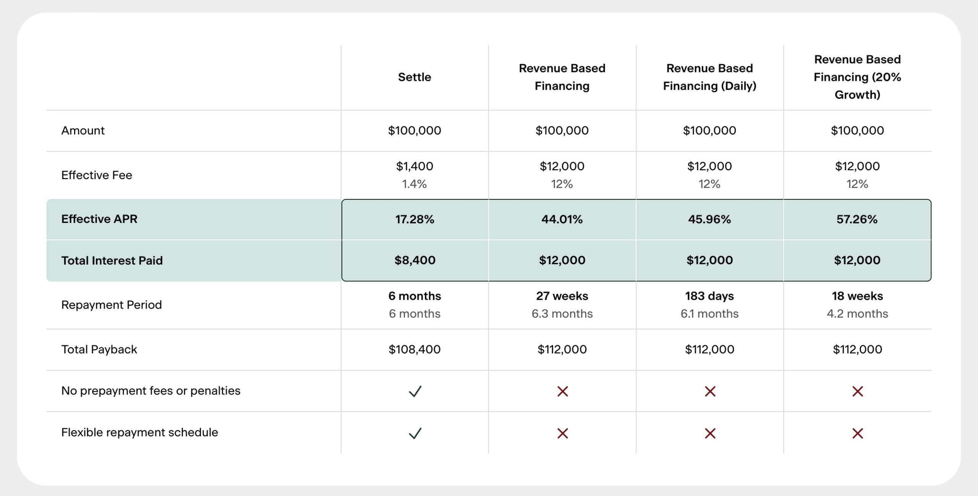
Task: Click the Total Interest Paid row label
Action: click(x=112, y=260)
